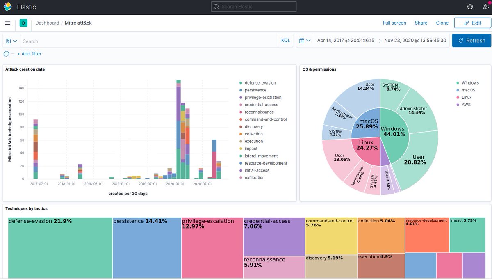Toggle impact legend entry
492x279 pixels.
251,149
